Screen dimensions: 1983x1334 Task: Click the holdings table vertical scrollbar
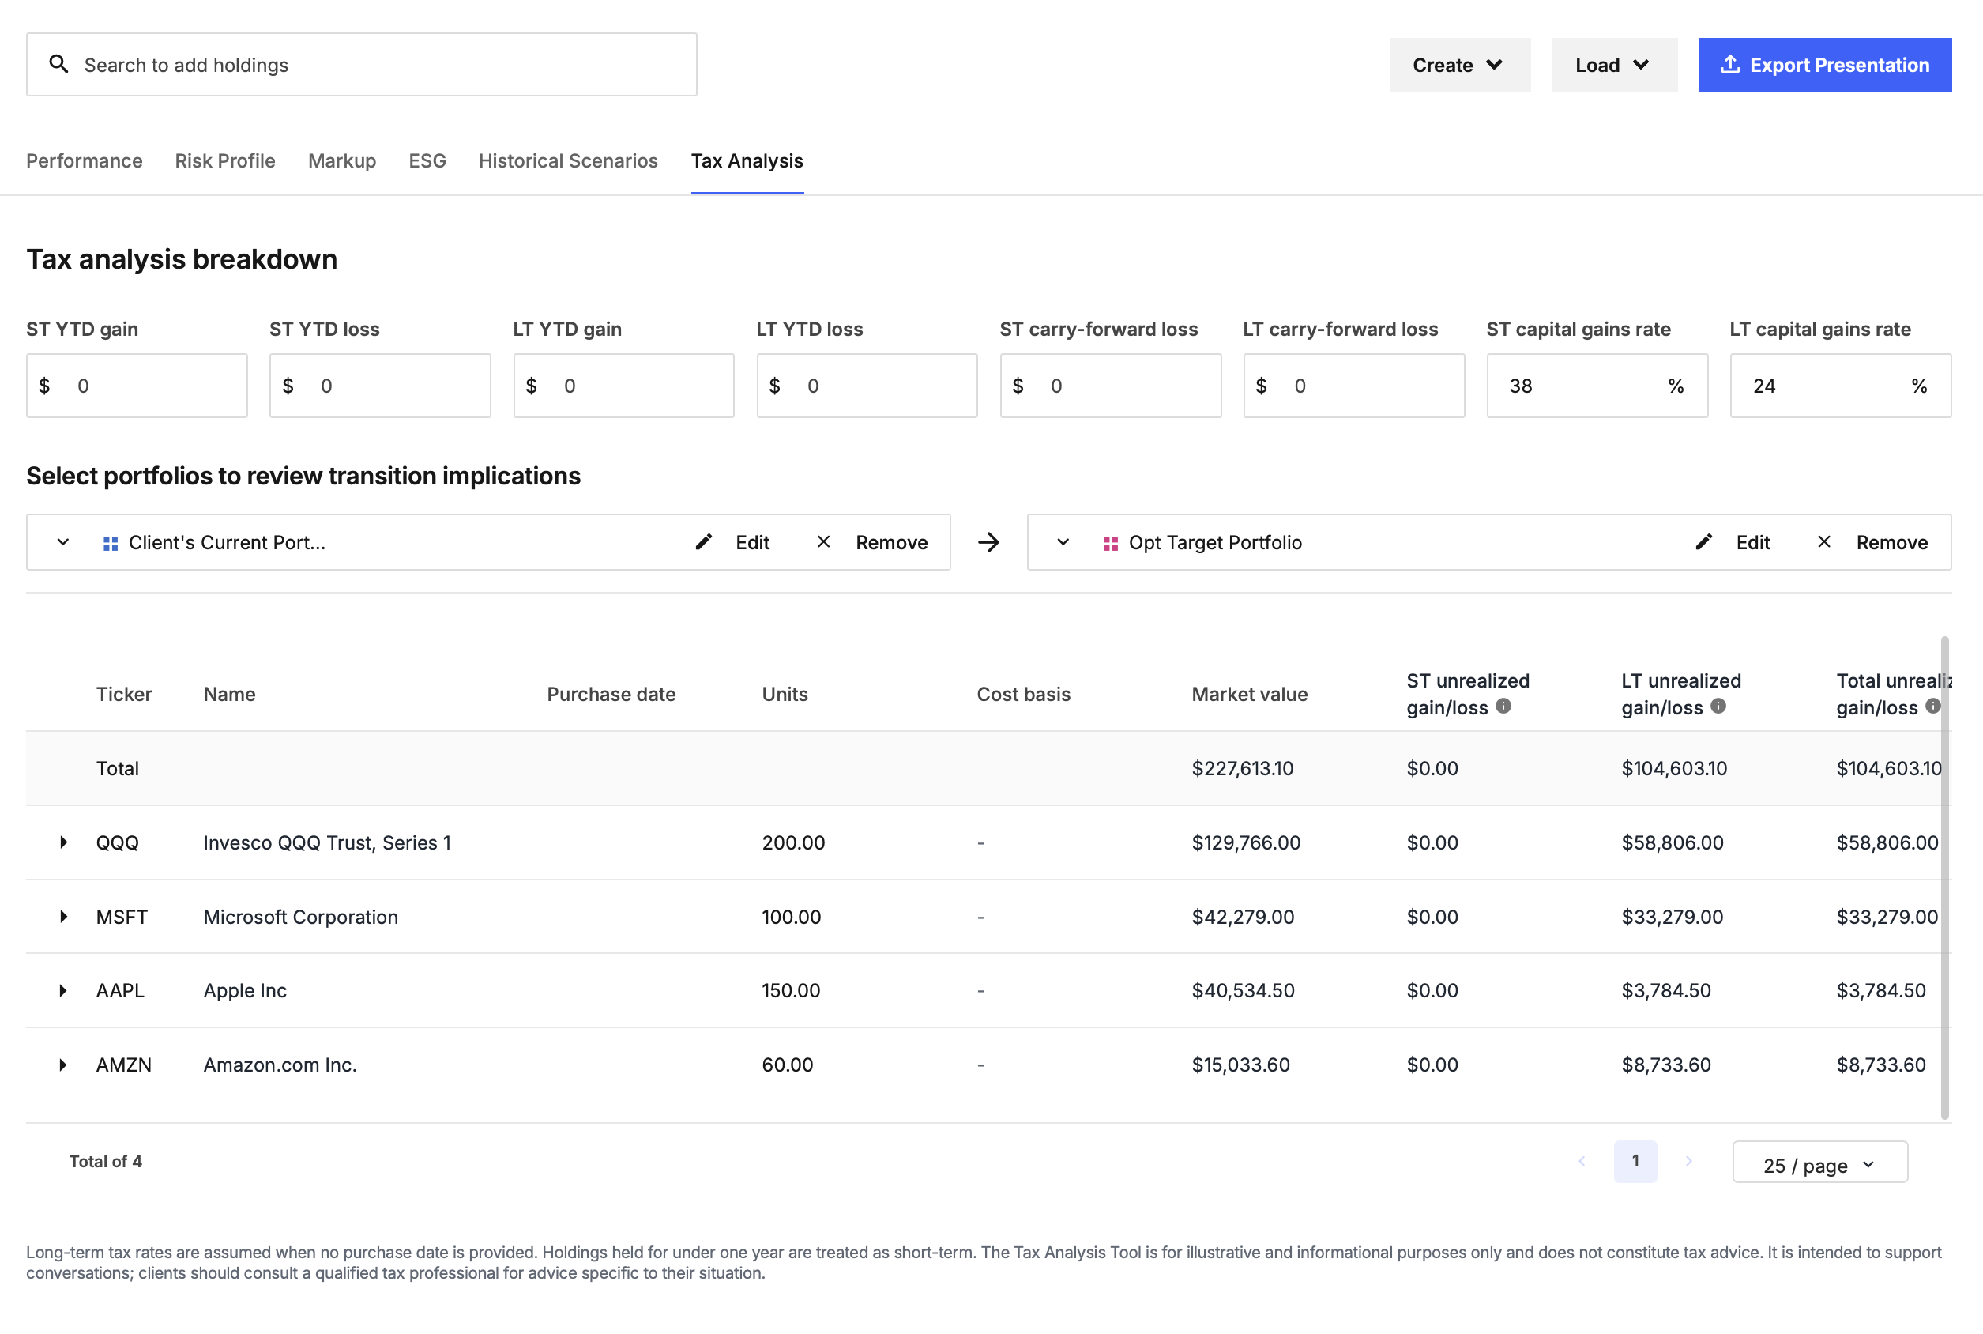[1945, 877]
